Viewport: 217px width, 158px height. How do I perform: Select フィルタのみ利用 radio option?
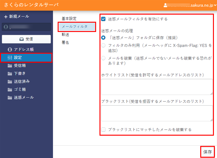103,46
